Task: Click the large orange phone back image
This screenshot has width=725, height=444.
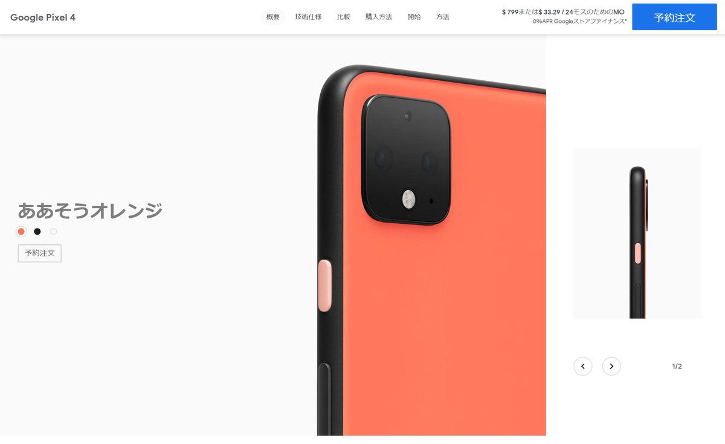Action: point(431,250)
